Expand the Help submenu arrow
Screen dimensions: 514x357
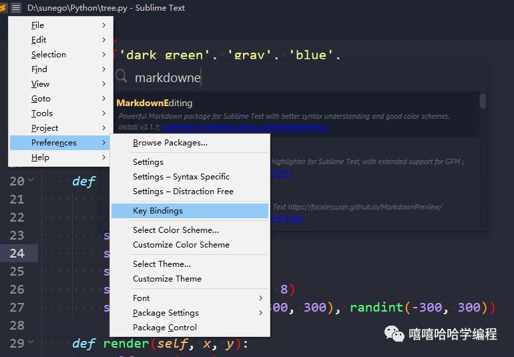104,157
